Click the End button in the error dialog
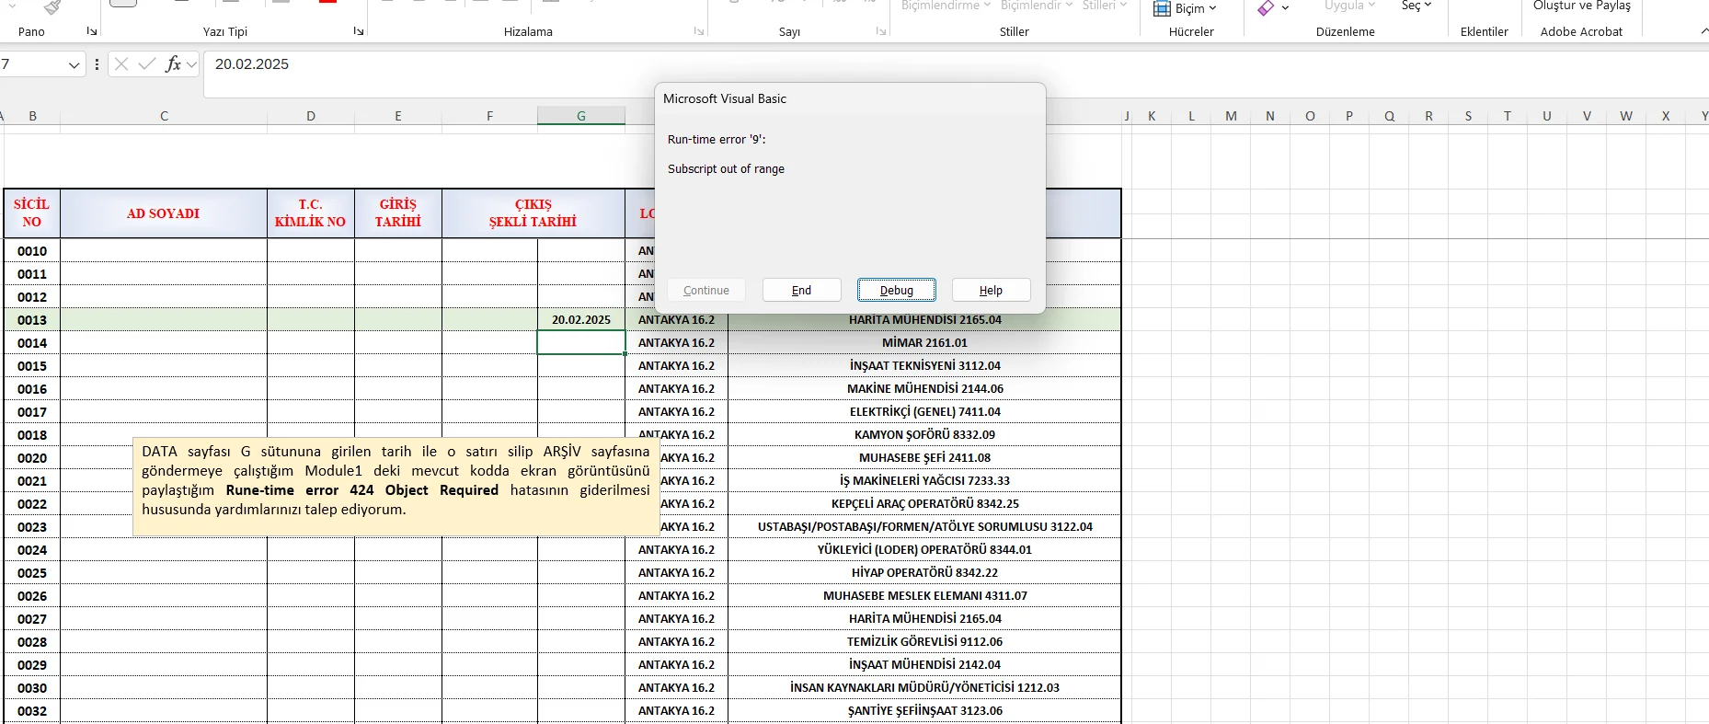Viewport: 1709px width, 724px height. 801,290
